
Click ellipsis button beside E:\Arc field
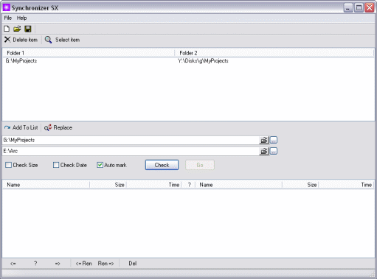click(x=274, y=151)
